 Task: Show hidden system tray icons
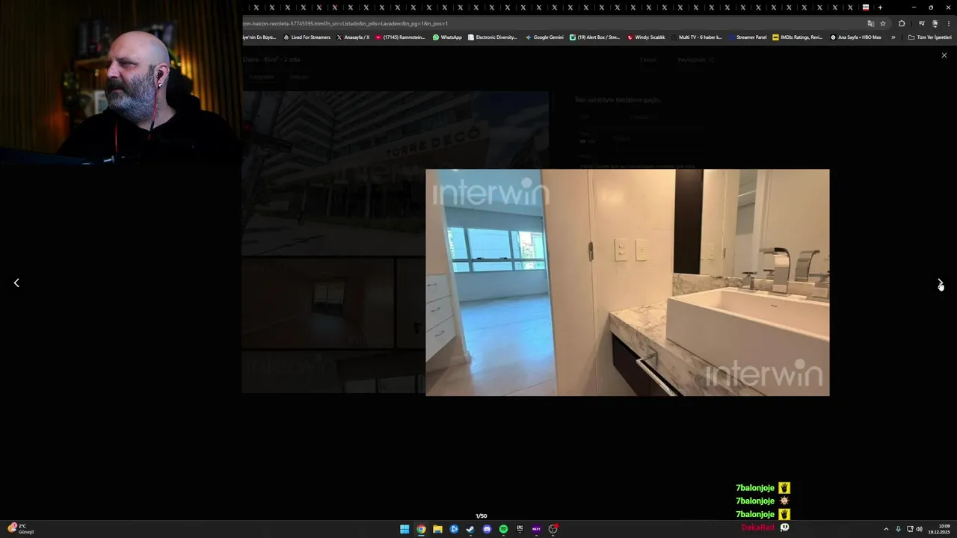pos(886,529)
